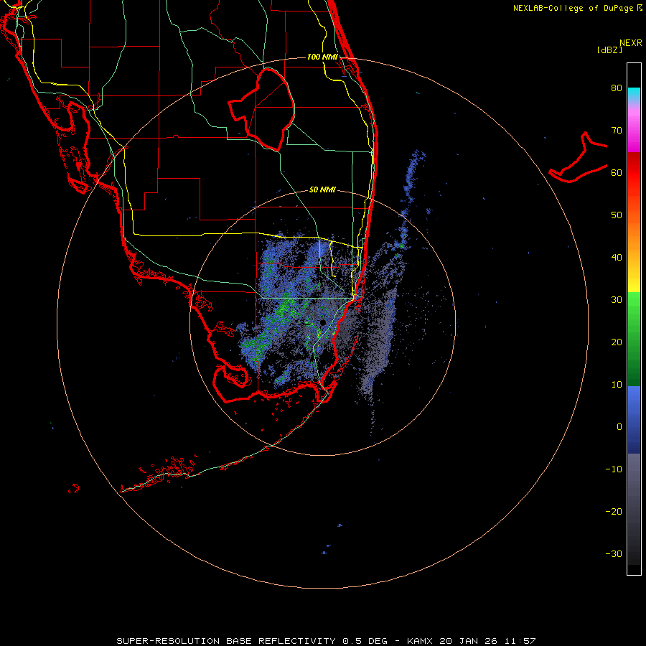Click the 80 dBZ scale value
Image resolution: width=646 pixels, height=646 pixels.
click(617, 88)
